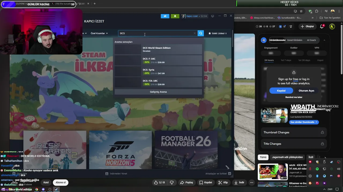Advance the Steam carousel with right arrow
The height and width of the screenshot is (192, 343).
coord(227,167)
